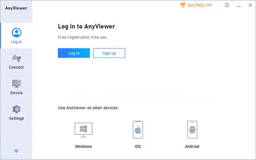Screen dimensions: 256x160
Task: Select the Device monitor icon
Action: tap(16, 84)
